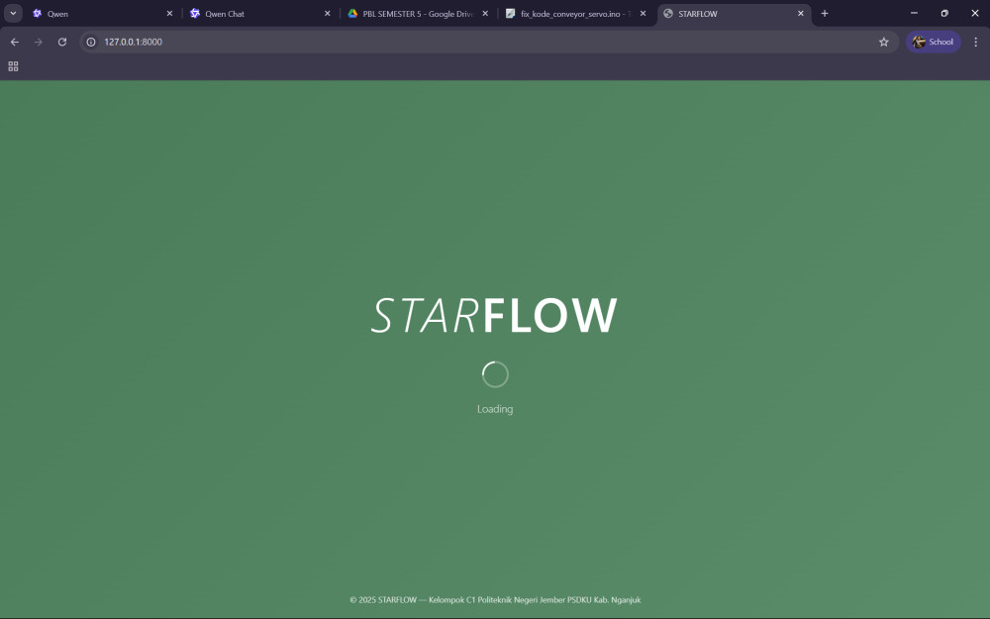
Task: Open the Chrome three-dot menu
Action: (x=975, y=42)
